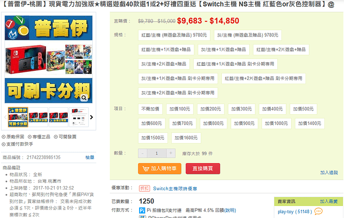Click the 專櫃正品 badge
The height and width of the screenshot is (218, 344).
[x=39, y=137]
